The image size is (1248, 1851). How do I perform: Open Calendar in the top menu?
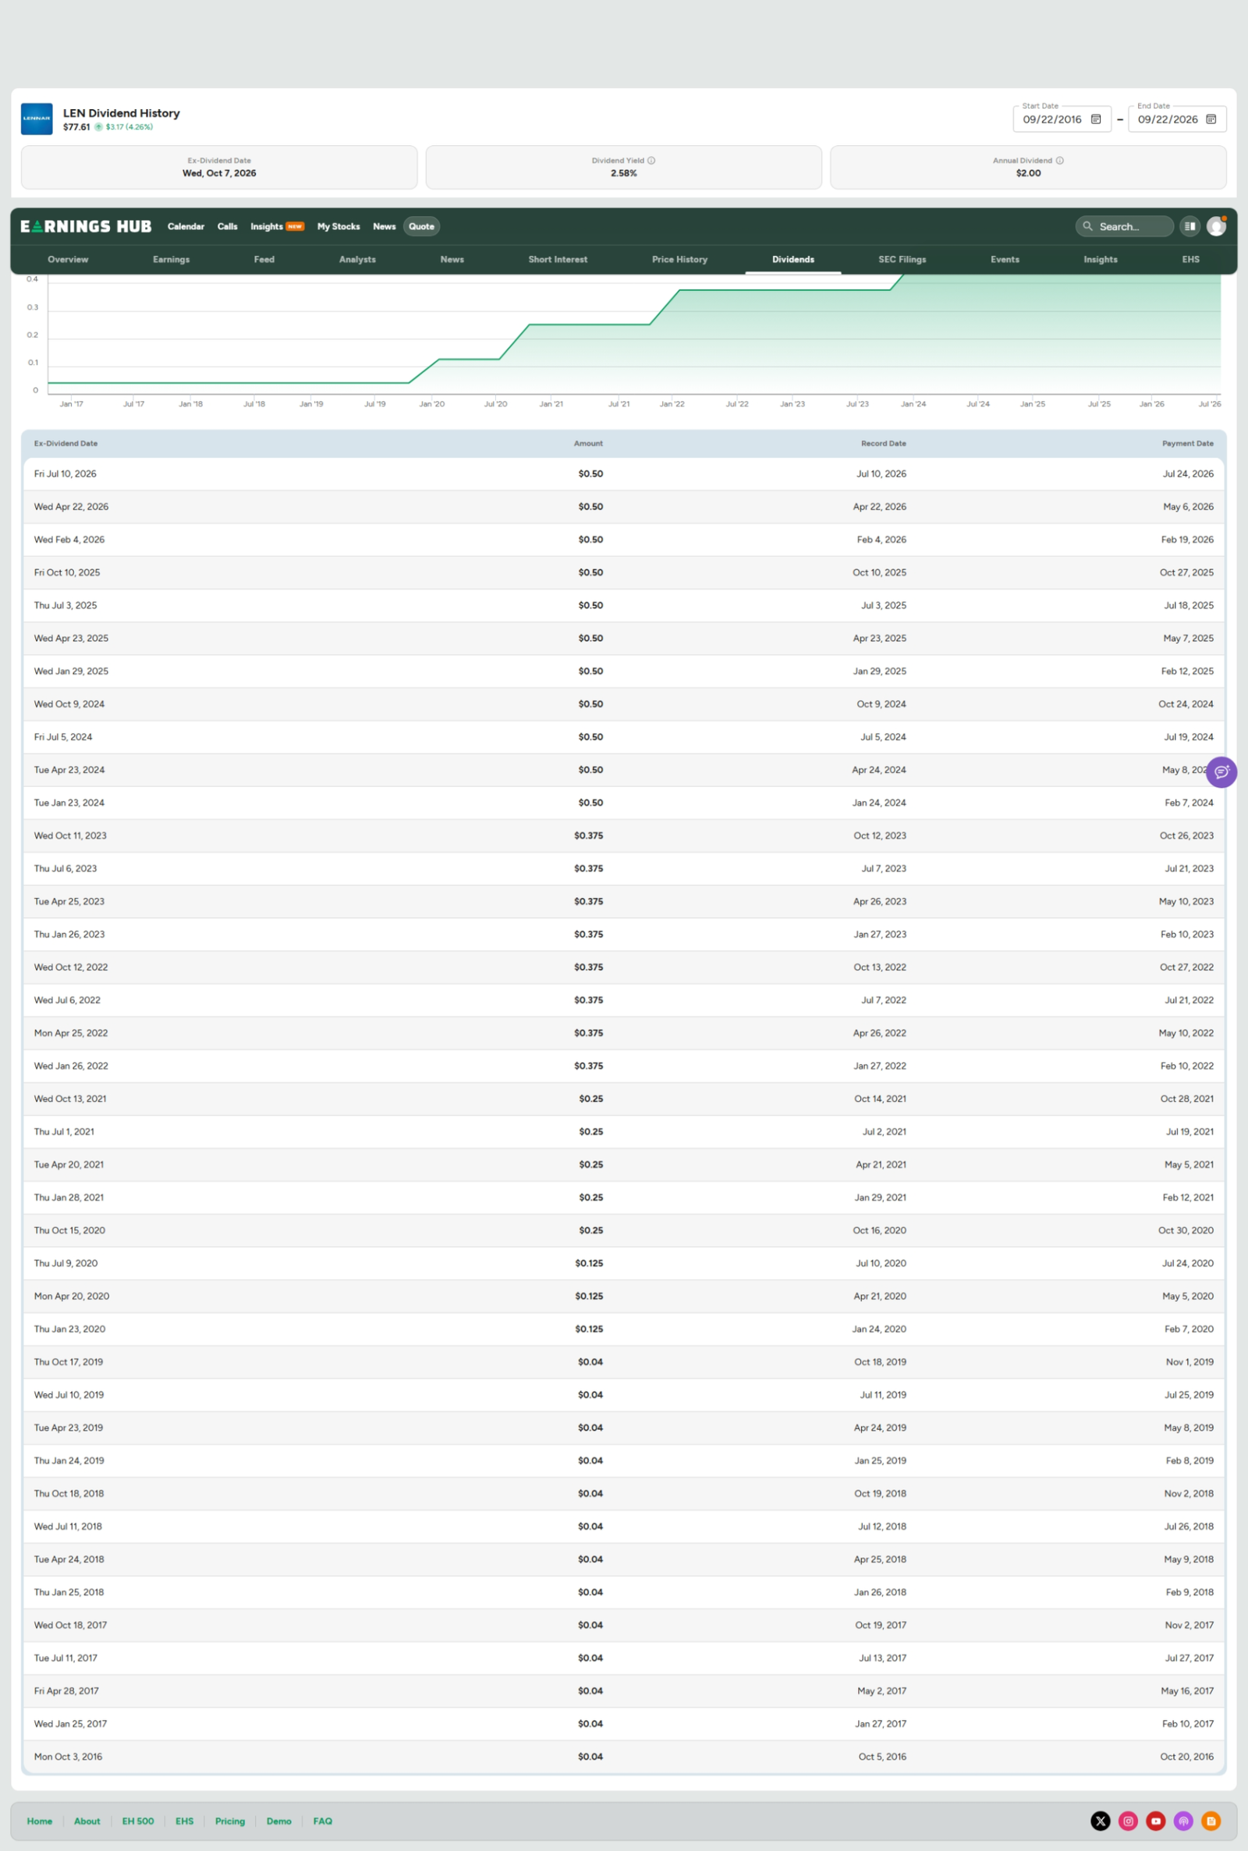186,227
